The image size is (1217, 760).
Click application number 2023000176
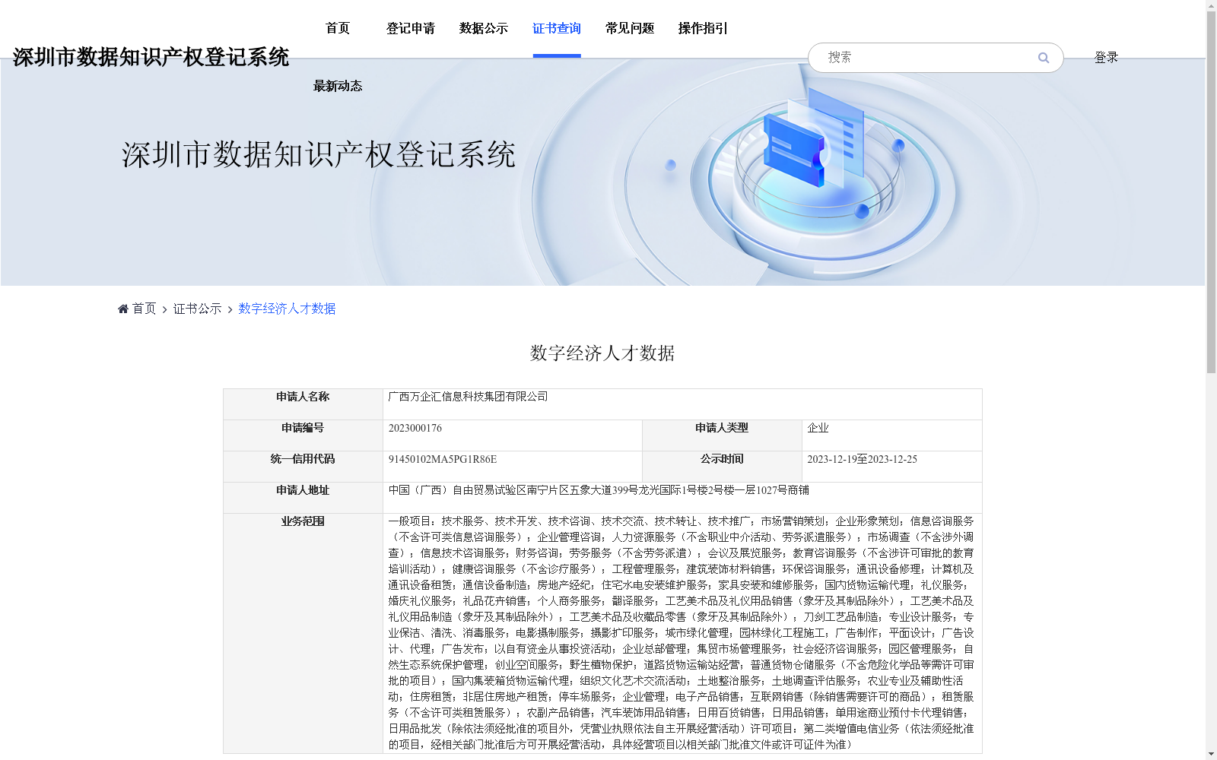415,428
